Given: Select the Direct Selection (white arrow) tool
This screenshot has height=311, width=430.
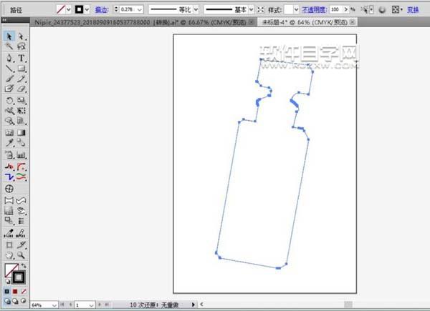Looking at the screenshot, I should (21, 36).
